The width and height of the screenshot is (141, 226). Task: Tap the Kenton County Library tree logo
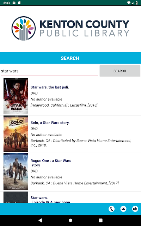click(x=24, y=28)
